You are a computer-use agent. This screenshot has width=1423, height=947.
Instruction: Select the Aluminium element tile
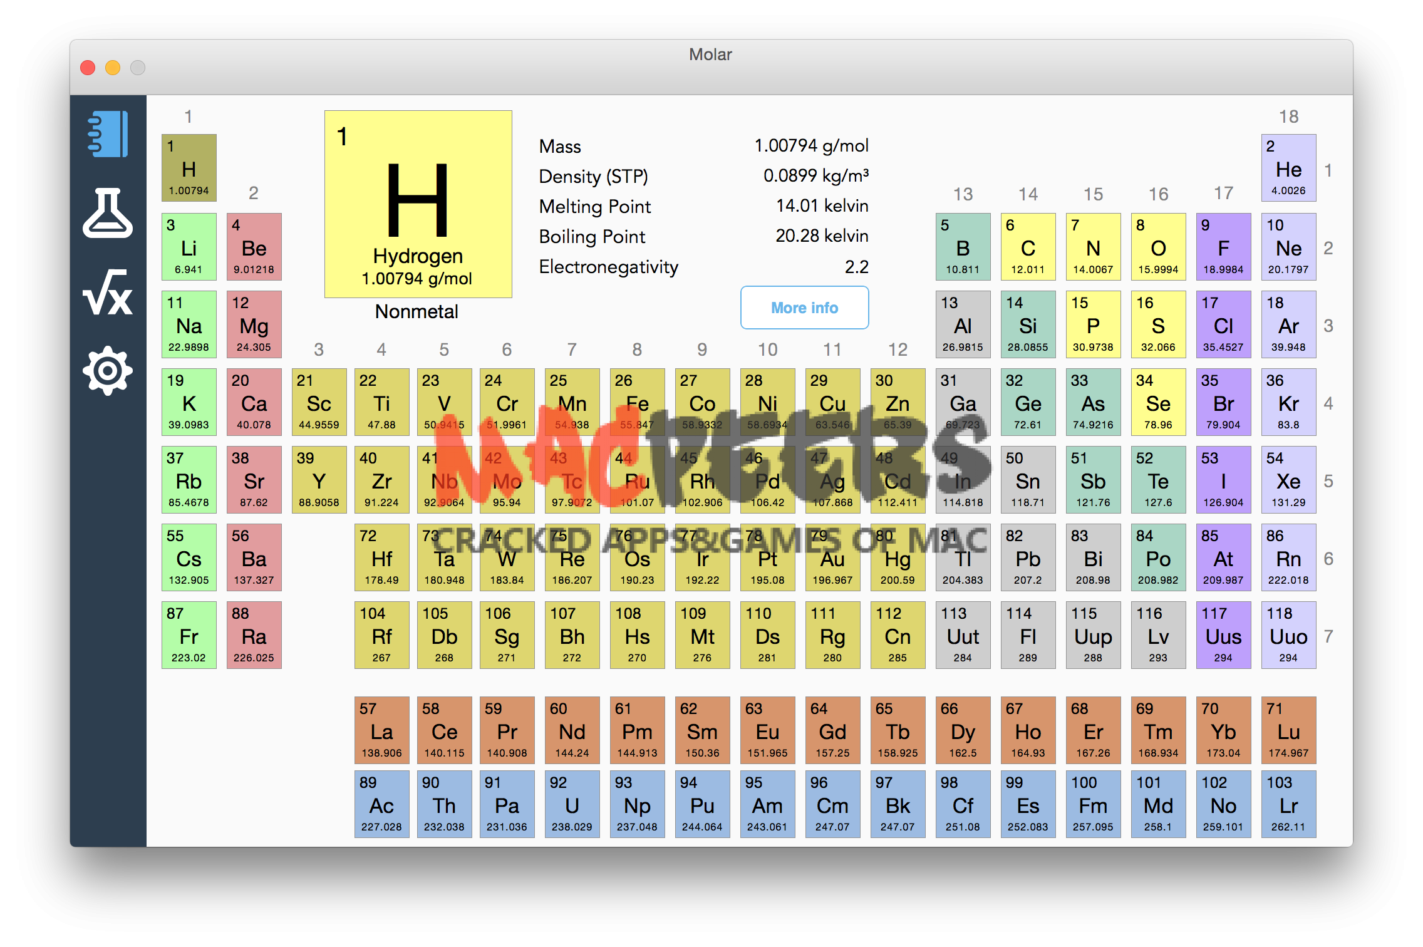pyautogui.click(x=963, y=324)
